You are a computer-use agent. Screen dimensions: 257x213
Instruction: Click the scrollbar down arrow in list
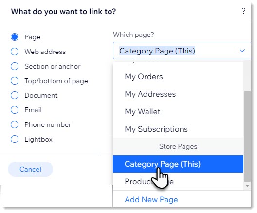tap(247, 186)
